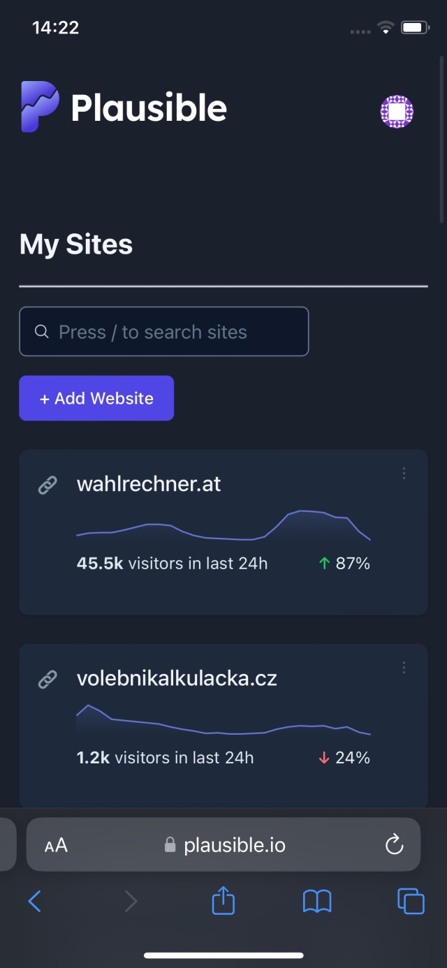Focus the search sites input field
Viewport: 447px width, 968px height.
coord(175,332)
